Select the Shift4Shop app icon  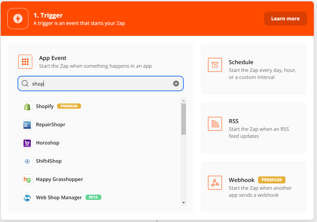(27, 161)
